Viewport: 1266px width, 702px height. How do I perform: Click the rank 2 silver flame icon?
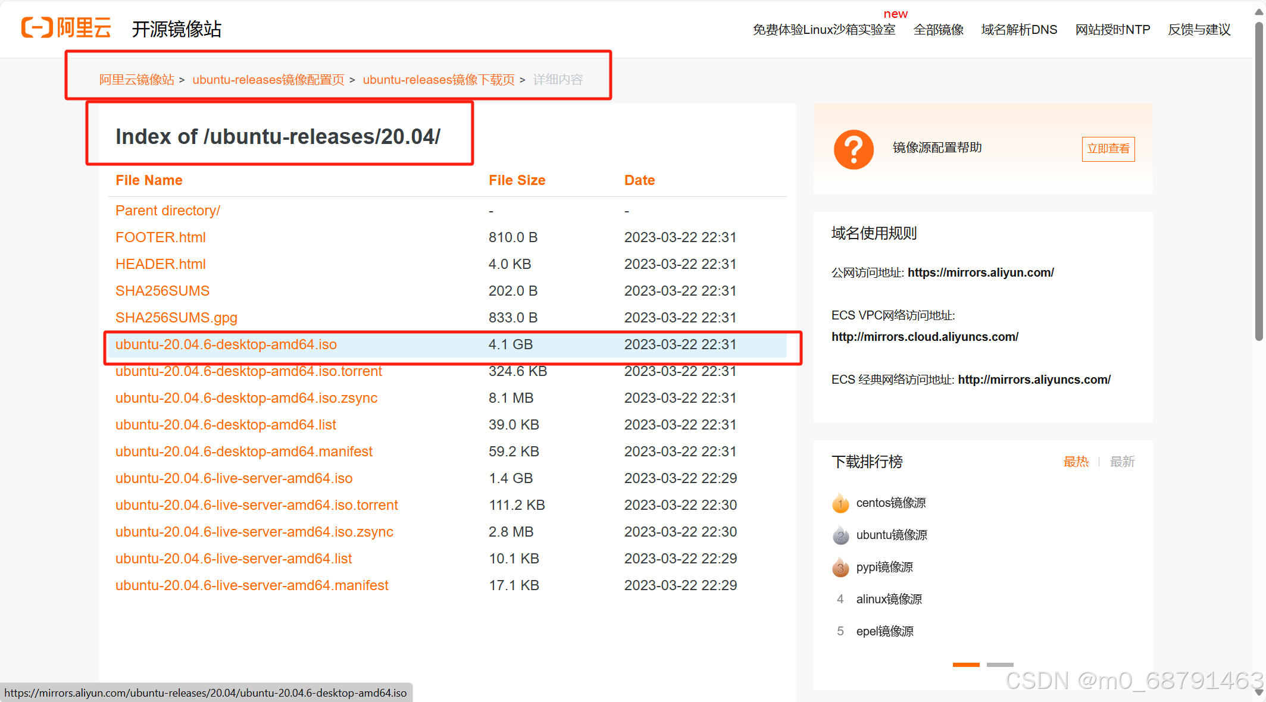[840, 535]
